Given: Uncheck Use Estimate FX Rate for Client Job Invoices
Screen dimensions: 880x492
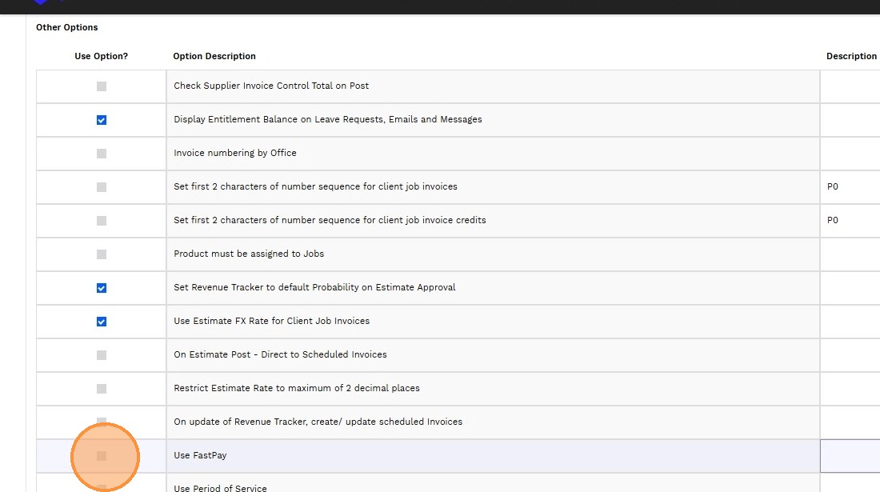Looking at the screenshot, I should pyautogui.click(x=102, y=322).
